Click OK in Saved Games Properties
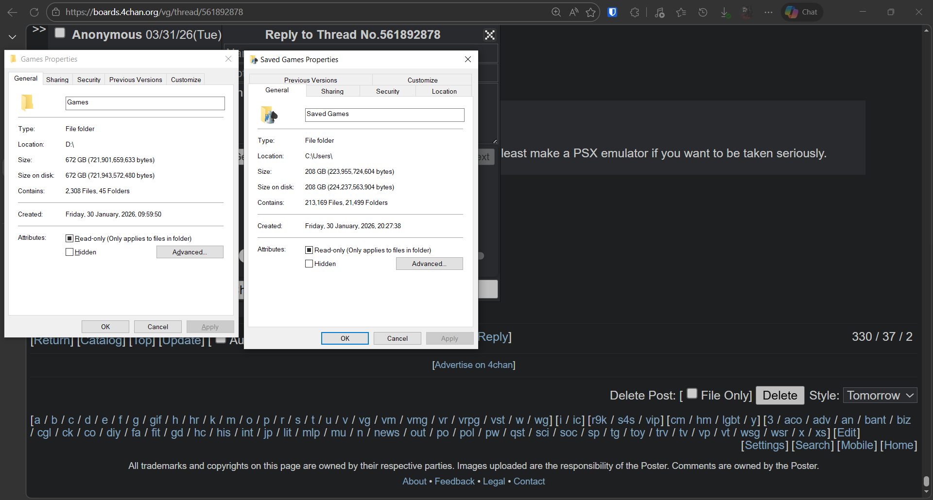 [345, 338]
